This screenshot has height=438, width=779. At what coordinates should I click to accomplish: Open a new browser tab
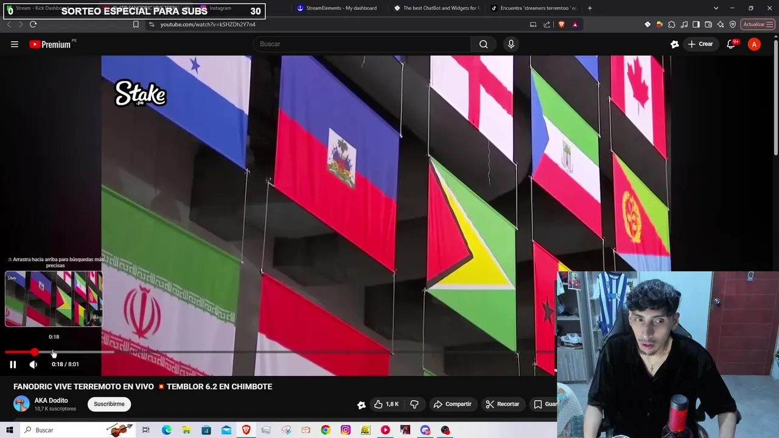coord(590,8)
